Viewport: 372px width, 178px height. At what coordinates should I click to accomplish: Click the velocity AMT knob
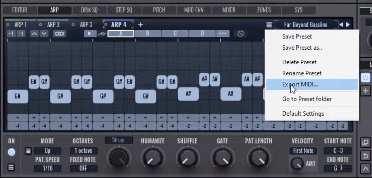297,163
